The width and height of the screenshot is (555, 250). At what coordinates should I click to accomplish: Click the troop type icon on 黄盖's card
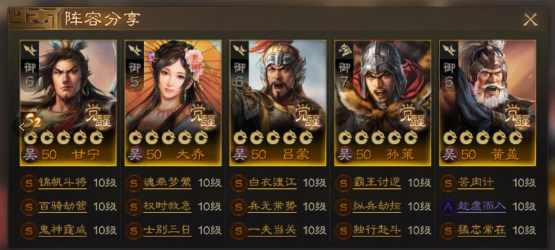[449, 49]
